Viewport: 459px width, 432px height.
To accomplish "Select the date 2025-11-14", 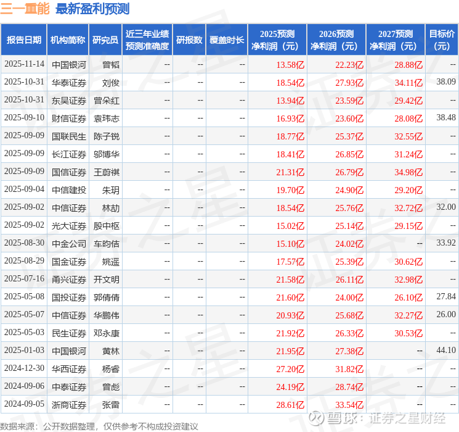I will click(x=24, y=64).
